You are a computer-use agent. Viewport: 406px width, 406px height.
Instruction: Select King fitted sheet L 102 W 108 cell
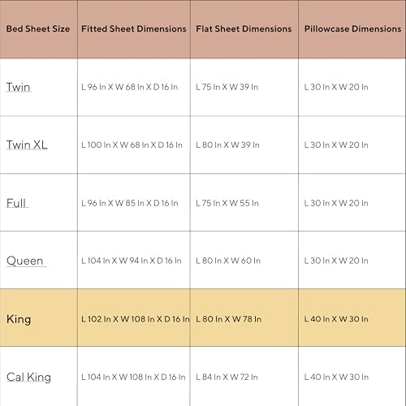point(136,319)
